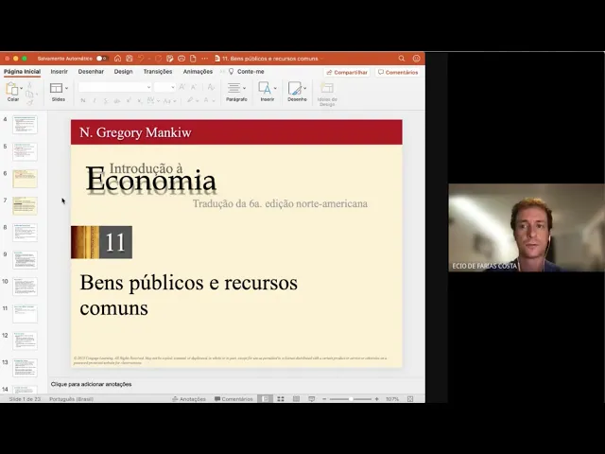Click the Inserir text box icon

[x=265, y=88]
